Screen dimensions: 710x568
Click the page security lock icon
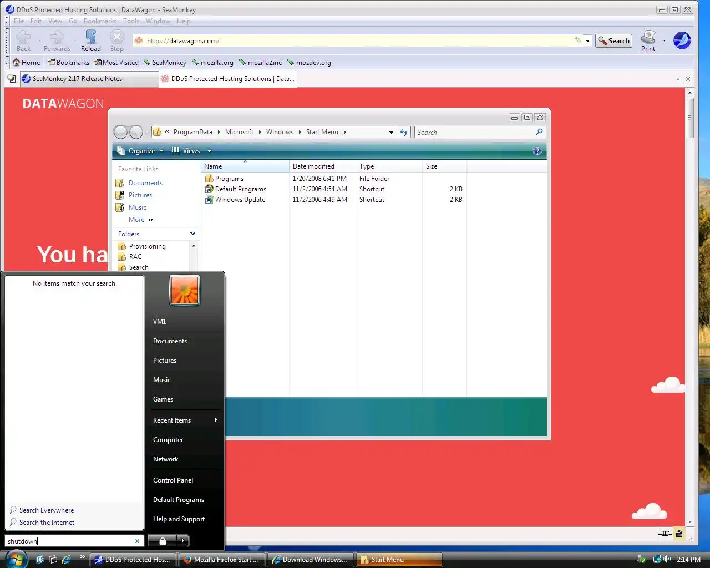(679, 534)
